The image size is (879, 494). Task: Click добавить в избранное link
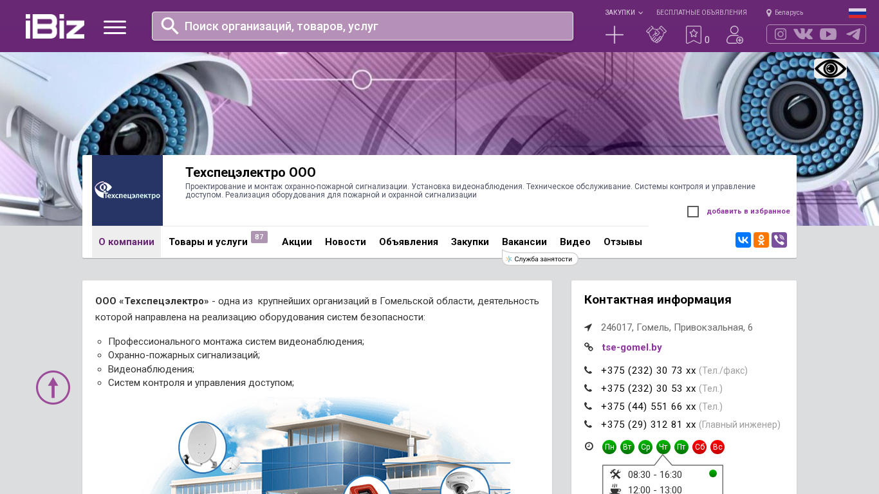748,212
